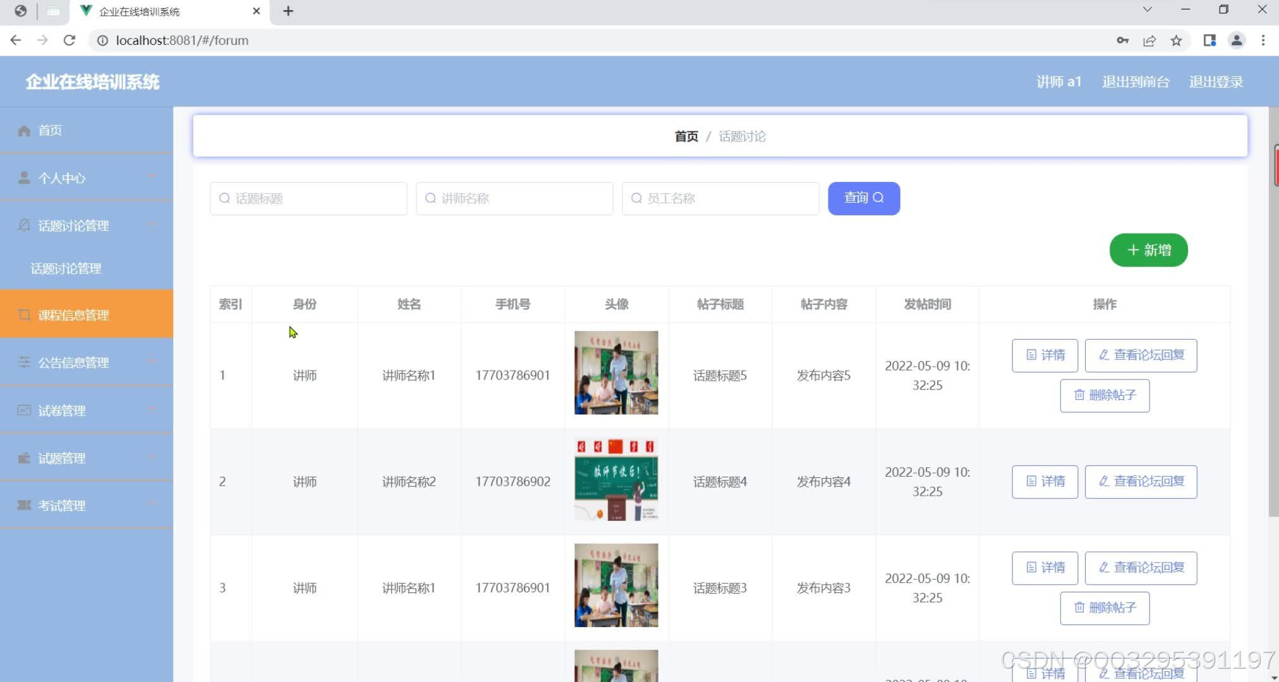Focus the 讲师名称 search field
The width and height of the screenshot is (1279, 682).
[514, 198]
